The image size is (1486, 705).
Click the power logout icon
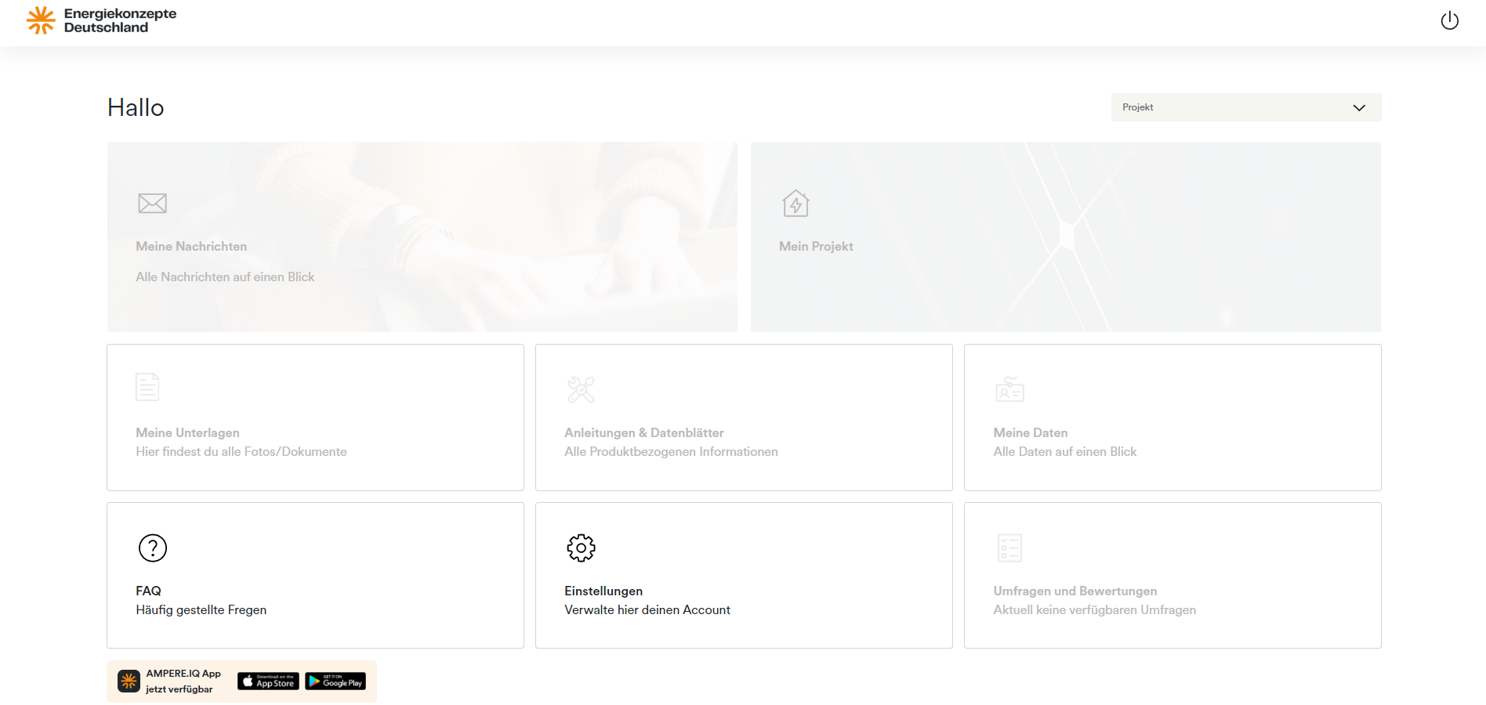pos(1449,20)
